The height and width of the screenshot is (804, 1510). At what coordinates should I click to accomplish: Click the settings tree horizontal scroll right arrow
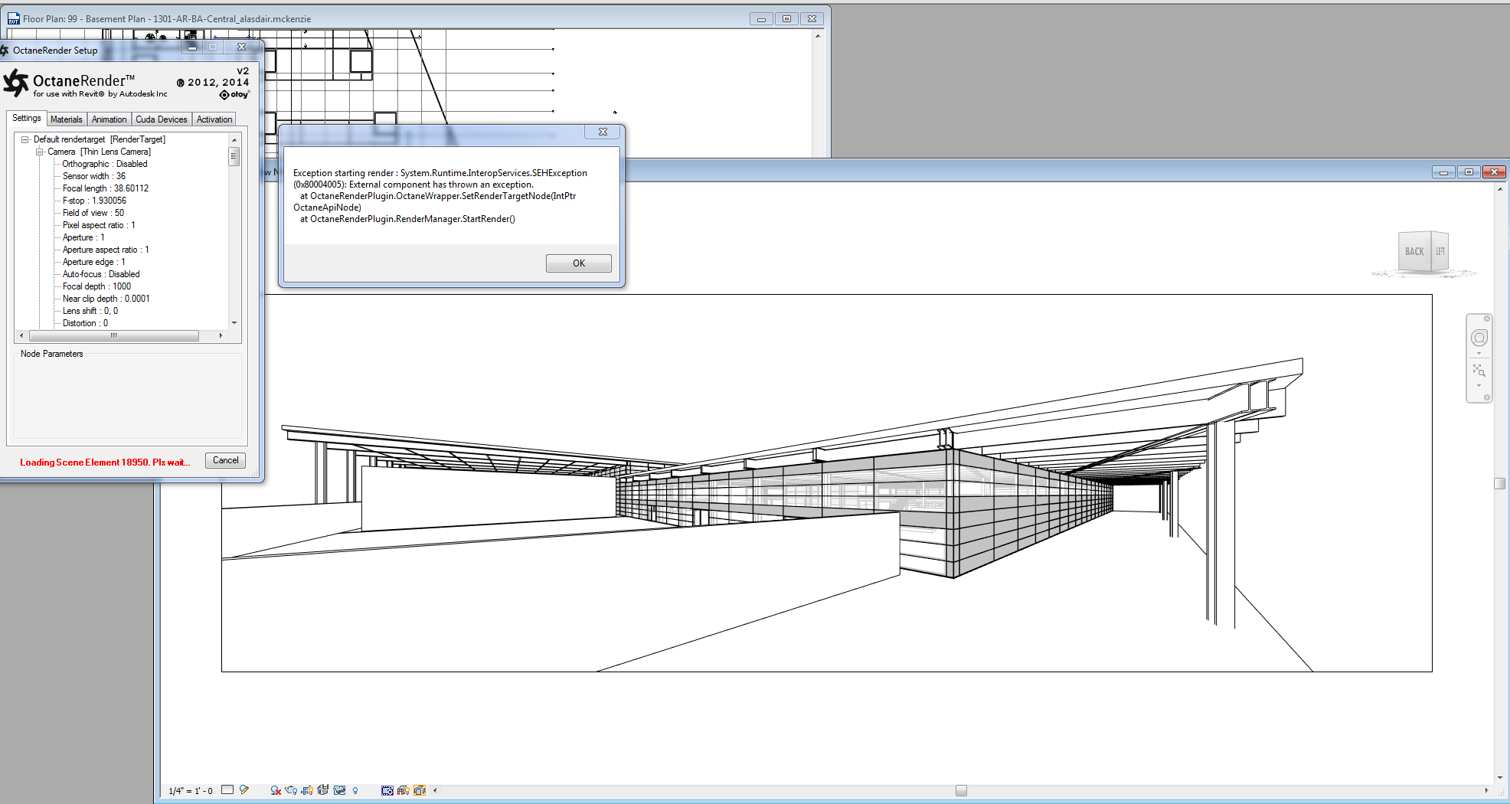click(x=221, y=335)
